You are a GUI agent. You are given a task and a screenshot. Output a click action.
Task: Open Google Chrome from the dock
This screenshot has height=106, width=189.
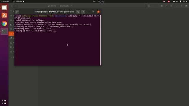click(x=4, y=24)
